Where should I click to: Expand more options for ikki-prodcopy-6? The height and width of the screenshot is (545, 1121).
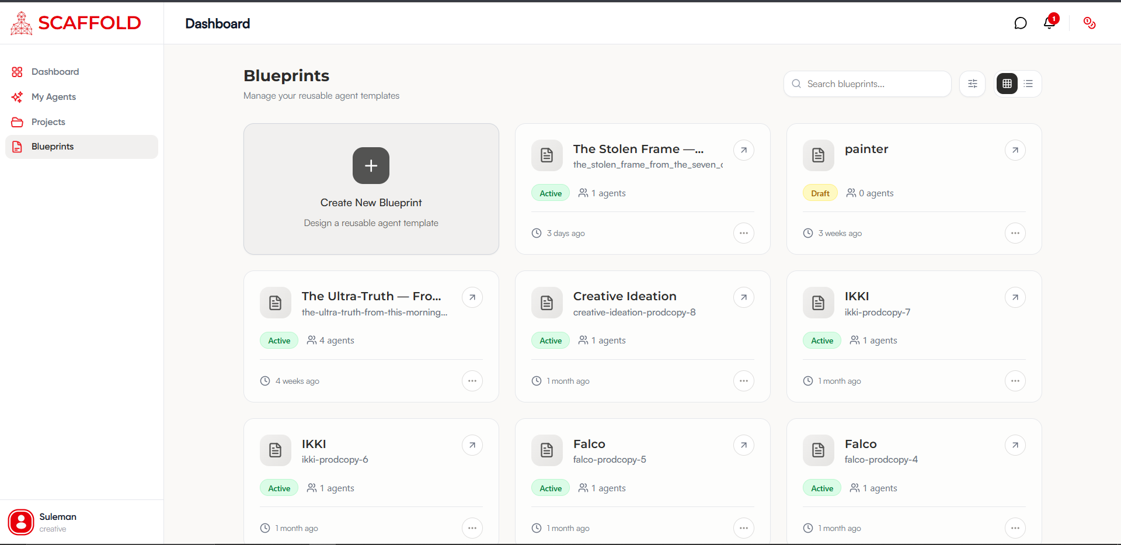click(x=472, y=528)
